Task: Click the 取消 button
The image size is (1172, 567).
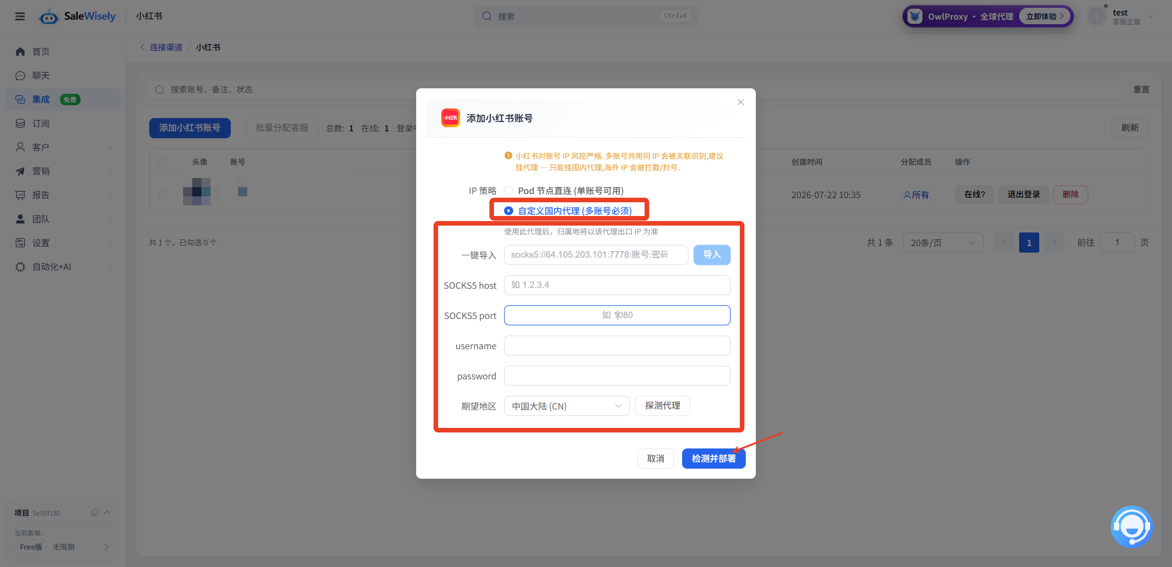Action: click(656, 459)
